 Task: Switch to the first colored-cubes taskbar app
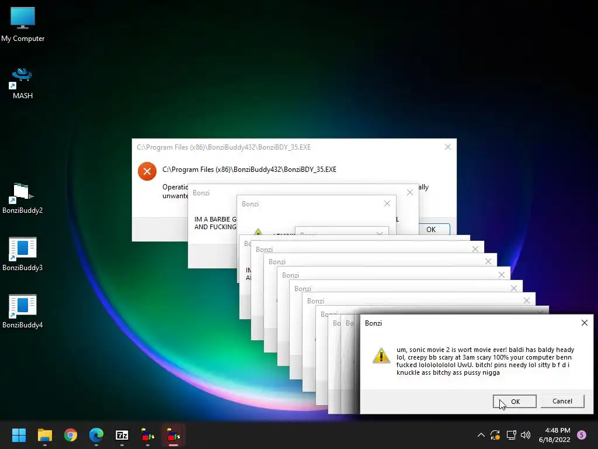[x=148, y=435]
